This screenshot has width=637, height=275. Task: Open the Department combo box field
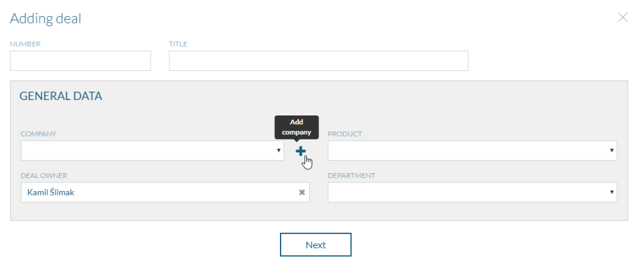pos(473,192)
